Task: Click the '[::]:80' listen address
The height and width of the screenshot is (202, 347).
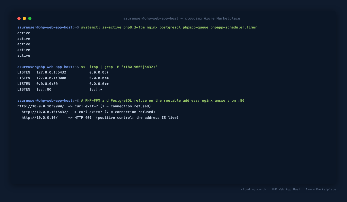Action: [x=44, y=89]
